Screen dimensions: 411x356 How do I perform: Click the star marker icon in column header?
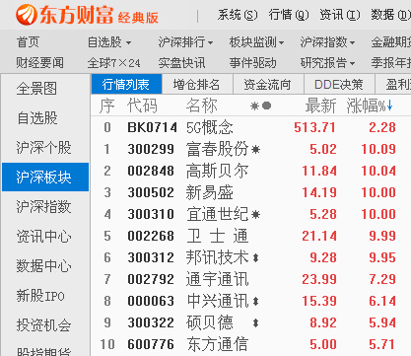[254, 106]
